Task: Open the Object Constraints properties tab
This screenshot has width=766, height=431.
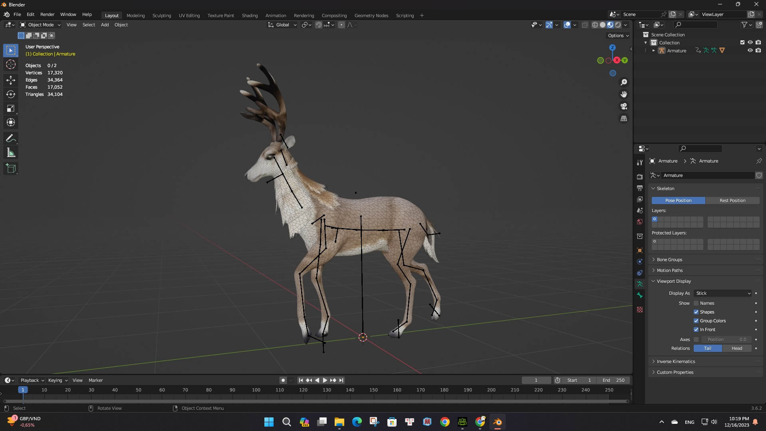Action: click(639, 273)
